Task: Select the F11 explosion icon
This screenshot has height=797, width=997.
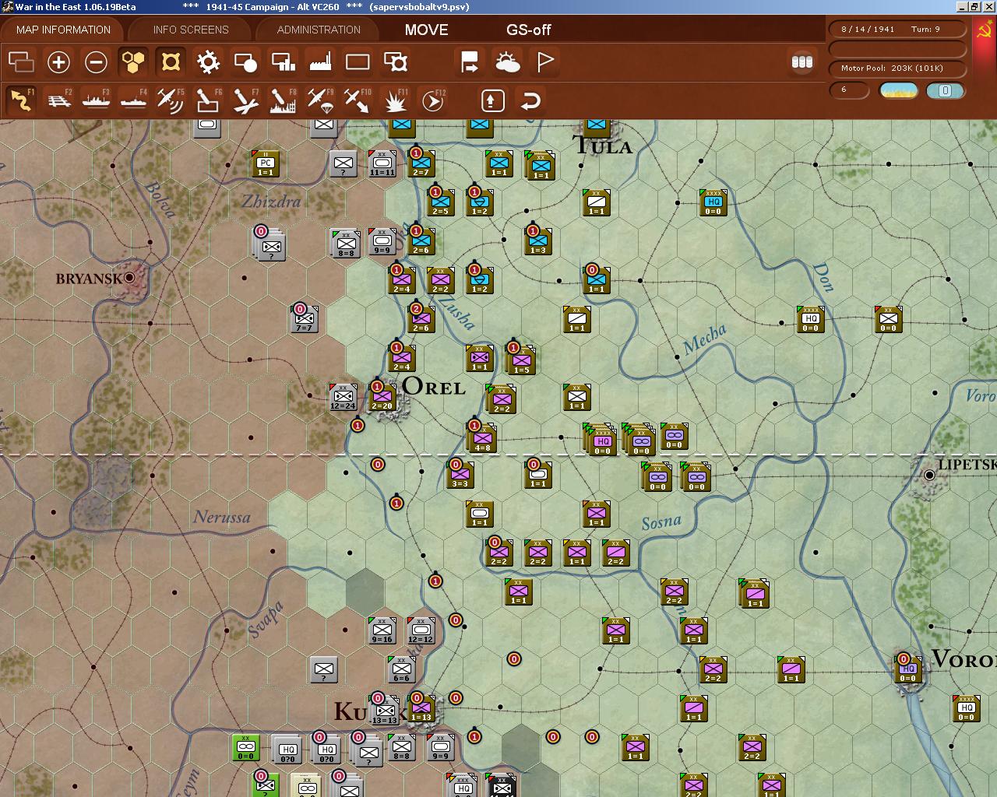Action: [396, 100]
